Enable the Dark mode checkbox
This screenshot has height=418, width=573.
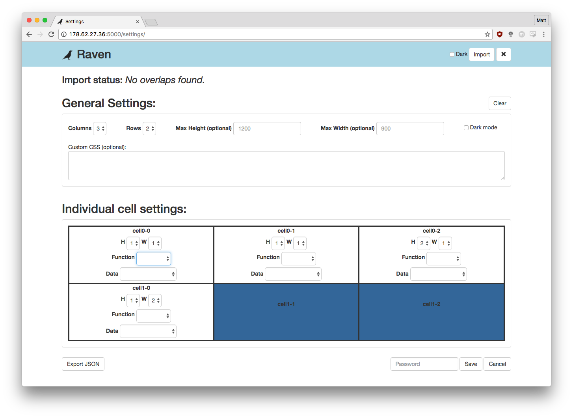[x=466, y=128]
